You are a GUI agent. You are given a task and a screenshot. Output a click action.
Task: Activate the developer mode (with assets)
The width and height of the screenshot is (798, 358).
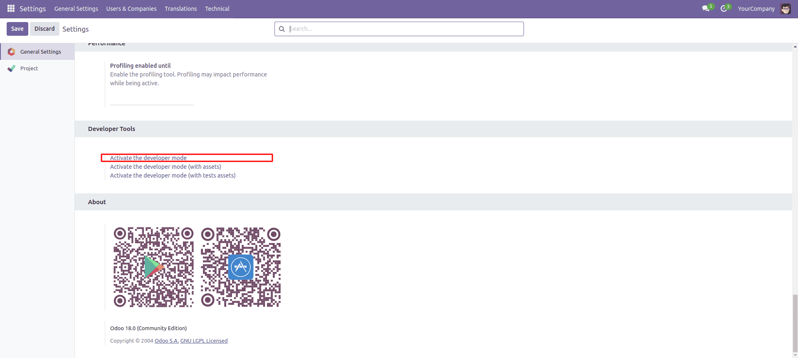(x=166, y=167)
